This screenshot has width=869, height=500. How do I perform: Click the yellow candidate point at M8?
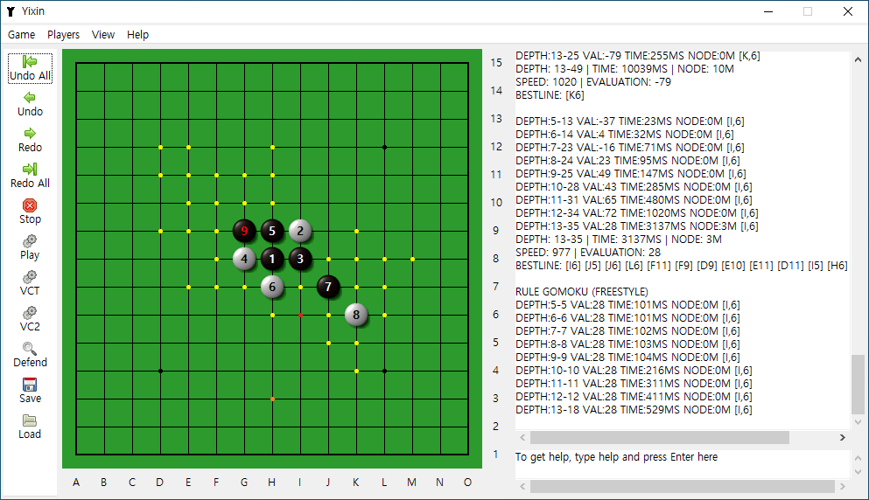(412, 259)
